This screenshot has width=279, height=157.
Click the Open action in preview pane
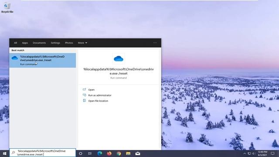(x=91, y=90)
